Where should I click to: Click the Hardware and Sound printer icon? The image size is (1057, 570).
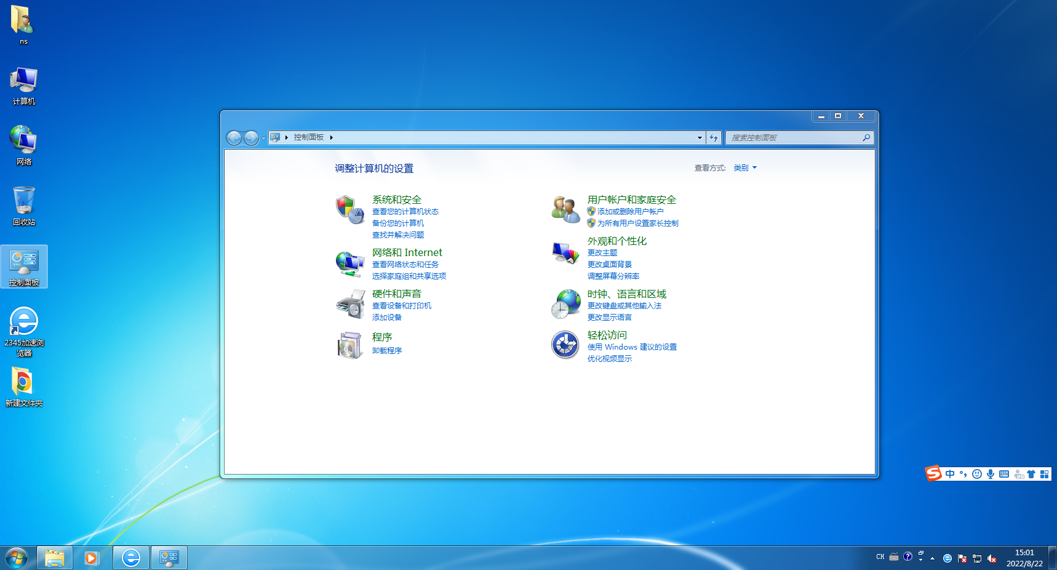click(x=349, y=304)
